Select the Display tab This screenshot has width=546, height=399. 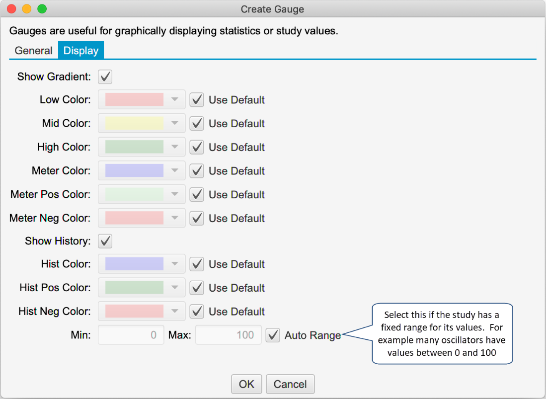coord(81,51)
